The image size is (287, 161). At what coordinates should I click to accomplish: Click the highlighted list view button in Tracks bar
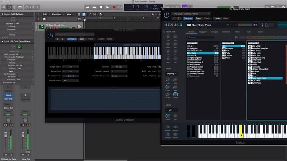click(84, 14)
